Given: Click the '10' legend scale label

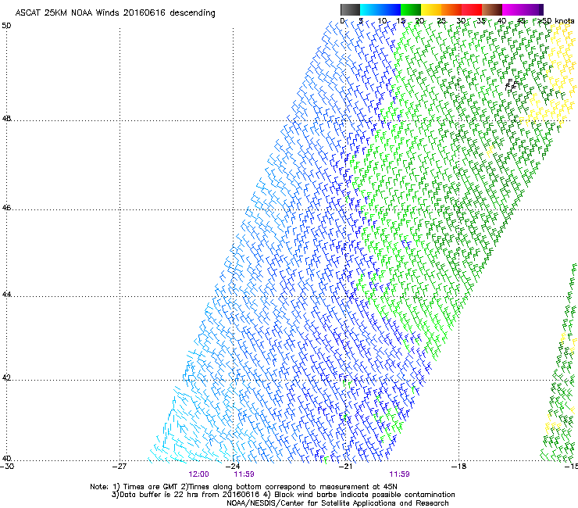Looking at the screenshot, I should click(x=382, y=21).
